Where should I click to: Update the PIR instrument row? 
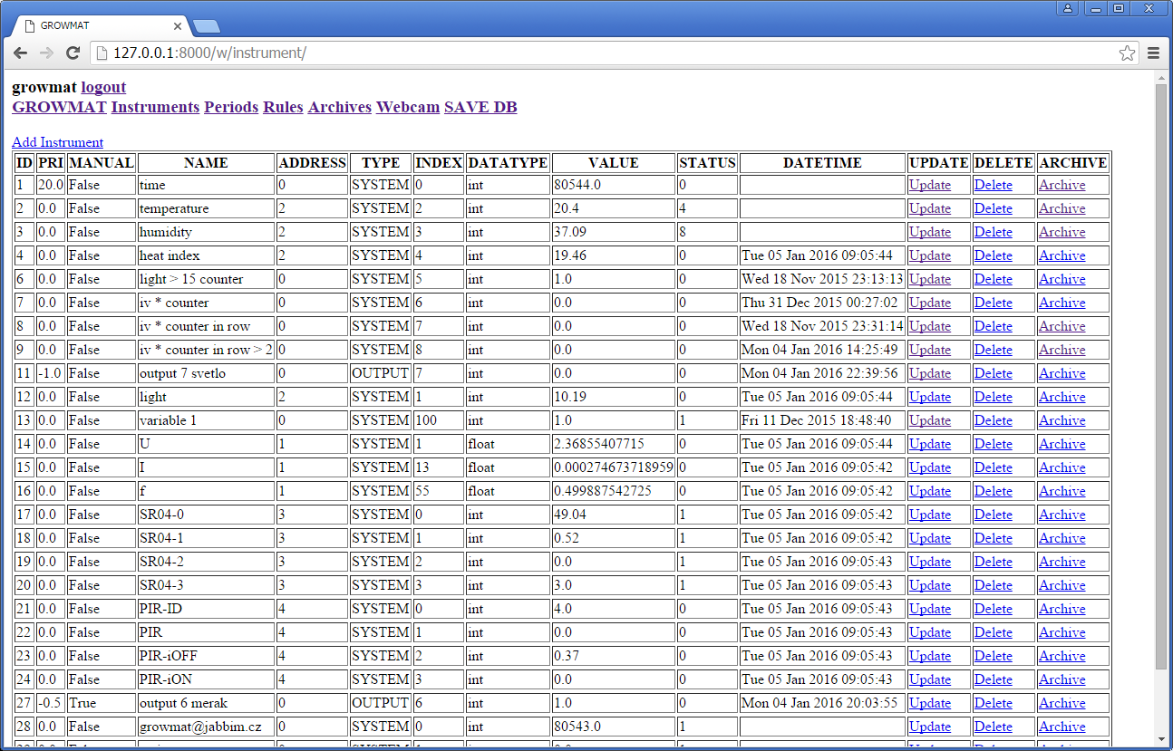pyautogui.click(x=930, y=632)
